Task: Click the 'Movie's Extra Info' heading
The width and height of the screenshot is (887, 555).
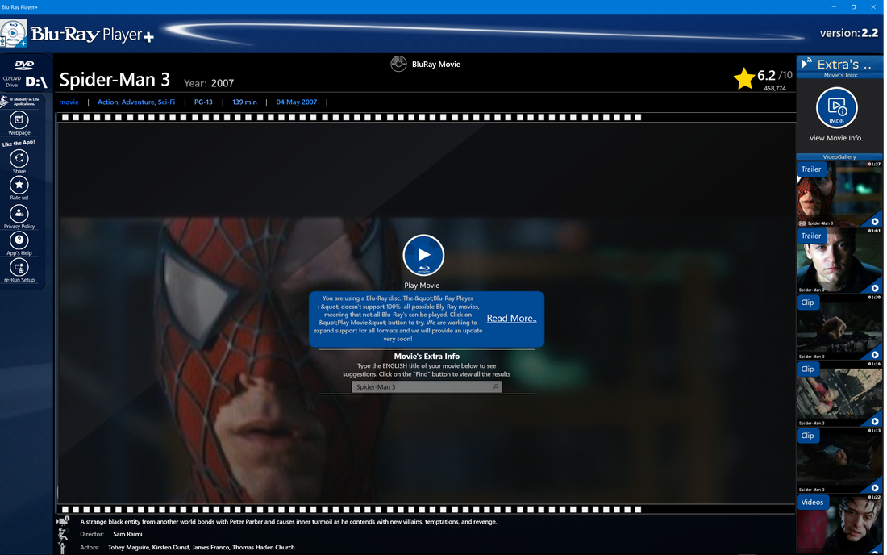Action: [x=427, y=357]
